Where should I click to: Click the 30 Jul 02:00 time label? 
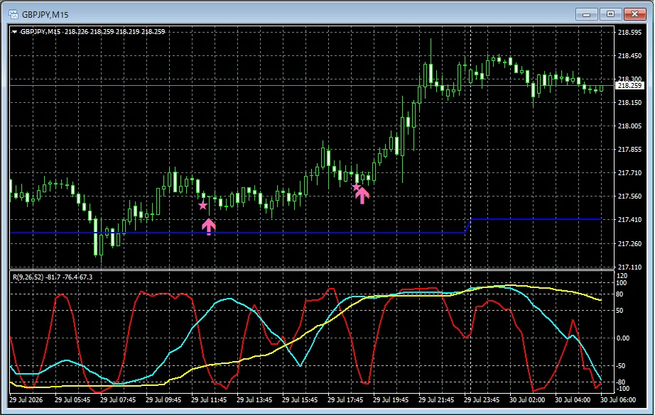click(x=527, y=399)
